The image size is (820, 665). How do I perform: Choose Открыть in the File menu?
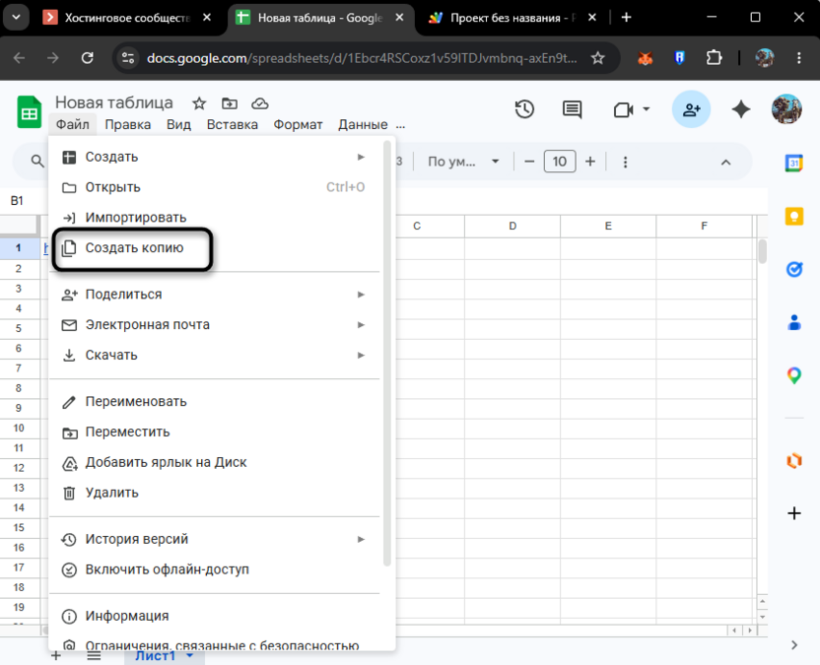click(214, 187)
